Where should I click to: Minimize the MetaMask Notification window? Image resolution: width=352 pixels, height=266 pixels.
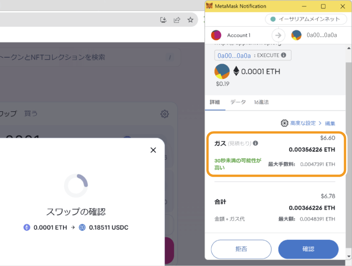[304, 6]
